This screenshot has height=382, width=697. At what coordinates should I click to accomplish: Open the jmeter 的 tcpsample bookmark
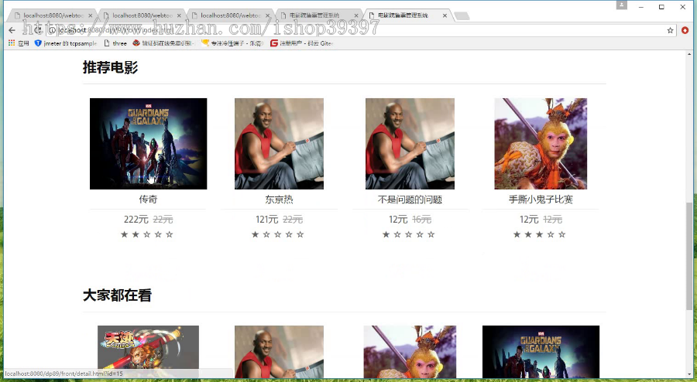(x=66, y=43)
